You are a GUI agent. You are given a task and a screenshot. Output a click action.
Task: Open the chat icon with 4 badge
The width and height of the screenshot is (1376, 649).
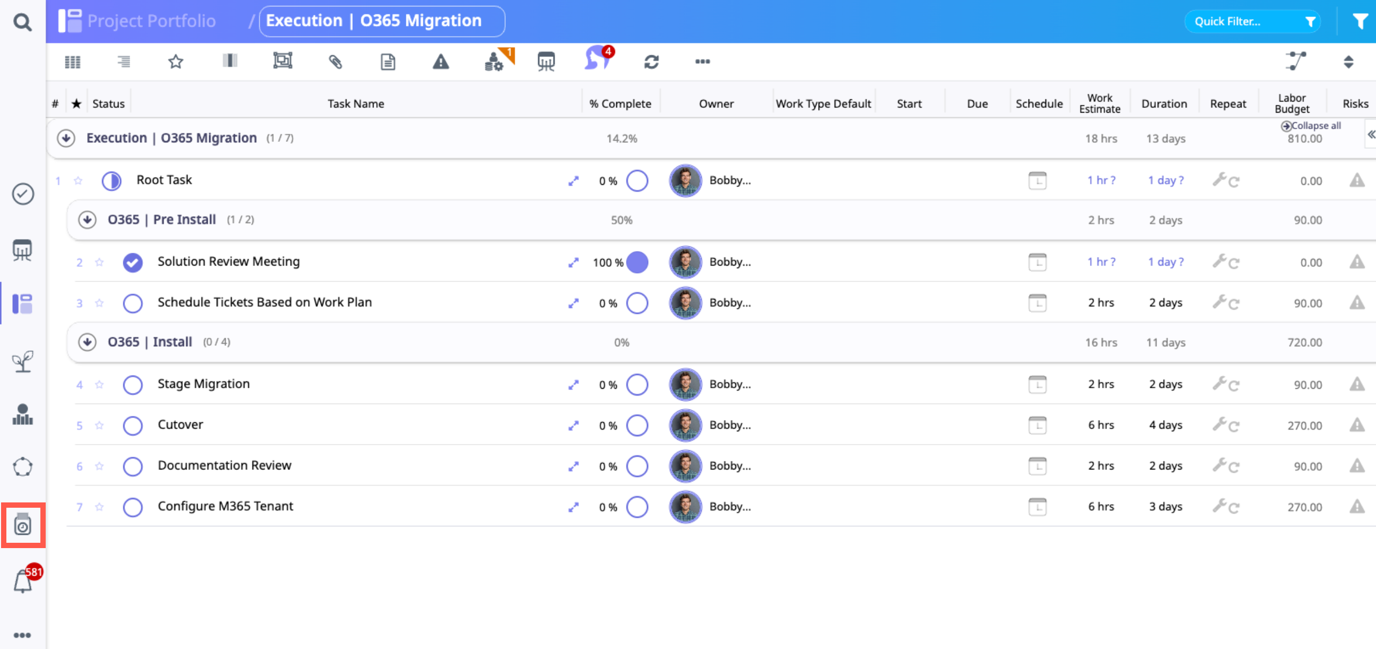597,60
